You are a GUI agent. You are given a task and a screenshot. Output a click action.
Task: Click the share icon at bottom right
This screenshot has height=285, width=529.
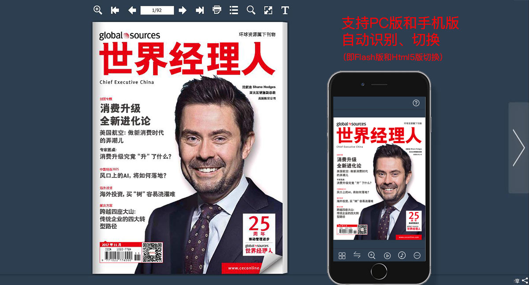[525, 280]
